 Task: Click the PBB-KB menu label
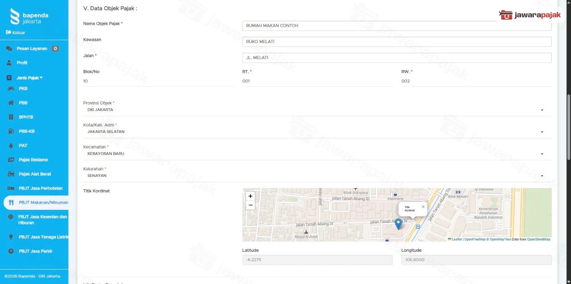(27, 131)
